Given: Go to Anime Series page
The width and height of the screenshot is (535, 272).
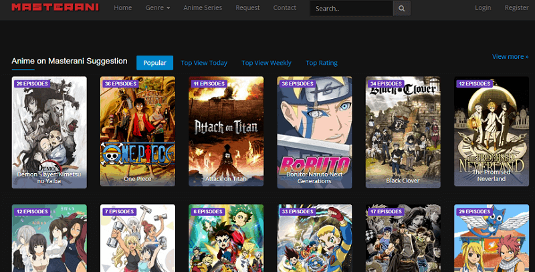Looking at the screenshot, I should pos(203,8).
